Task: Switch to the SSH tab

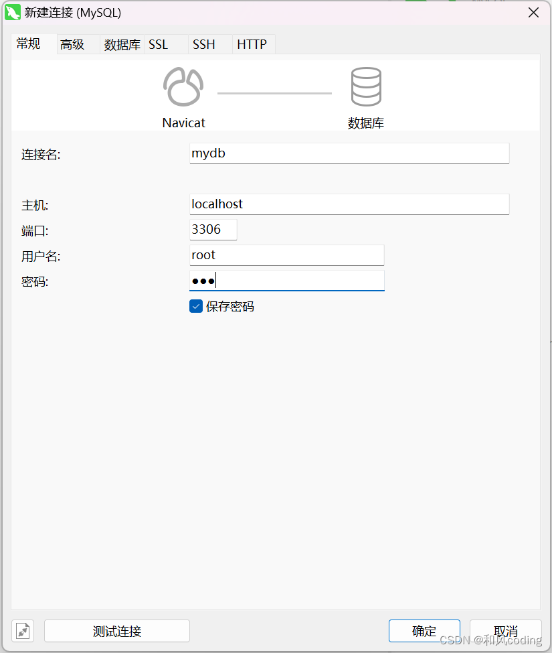Action: coord(203,44)
